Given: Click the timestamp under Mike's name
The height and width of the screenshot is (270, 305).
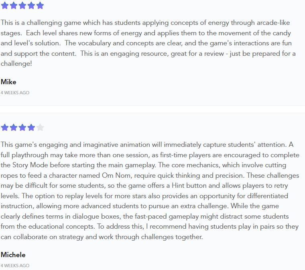Looking at the screenshot, I should (x=15, y=93).
